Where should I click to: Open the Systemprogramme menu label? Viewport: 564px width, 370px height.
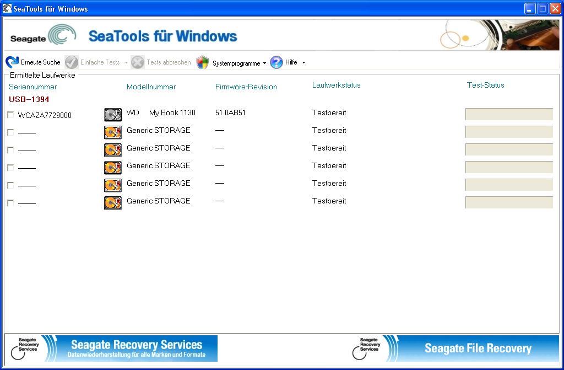coord(236,63)
